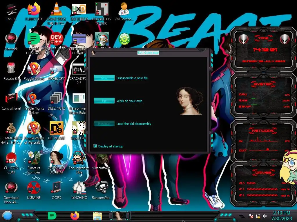
Task: Launch Firefox from the taskbar
Action: [x=75, y=216]
